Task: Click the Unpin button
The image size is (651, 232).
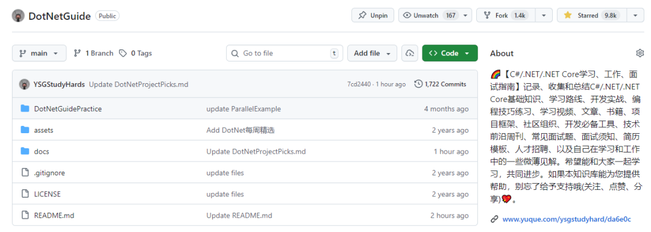Action: (x=373, y=15)
